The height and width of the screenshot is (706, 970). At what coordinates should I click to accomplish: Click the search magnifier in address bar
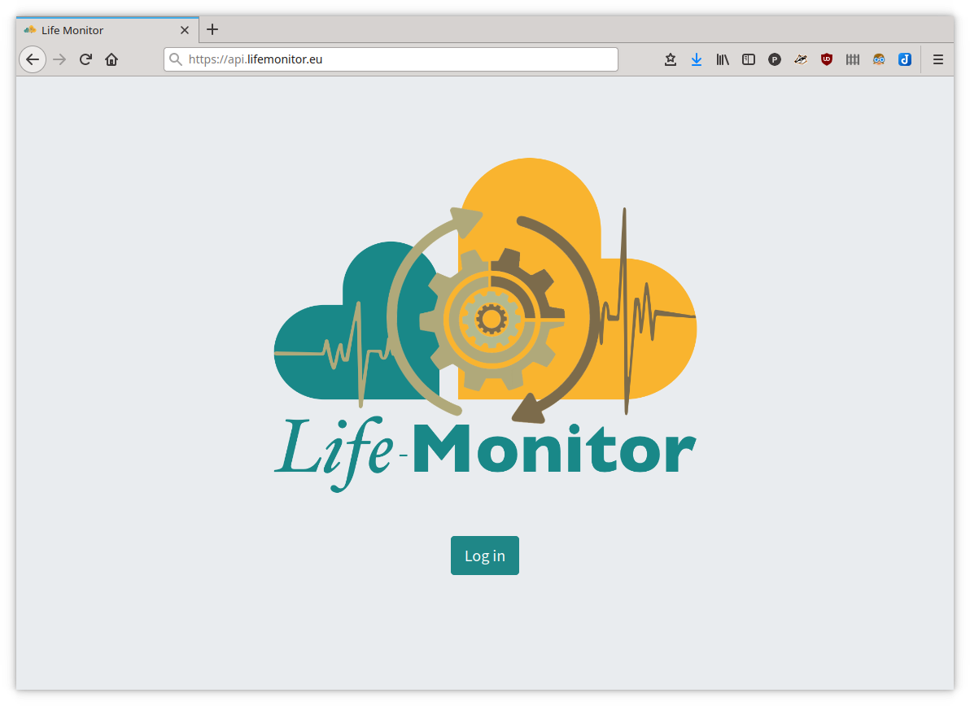point(176,59)
